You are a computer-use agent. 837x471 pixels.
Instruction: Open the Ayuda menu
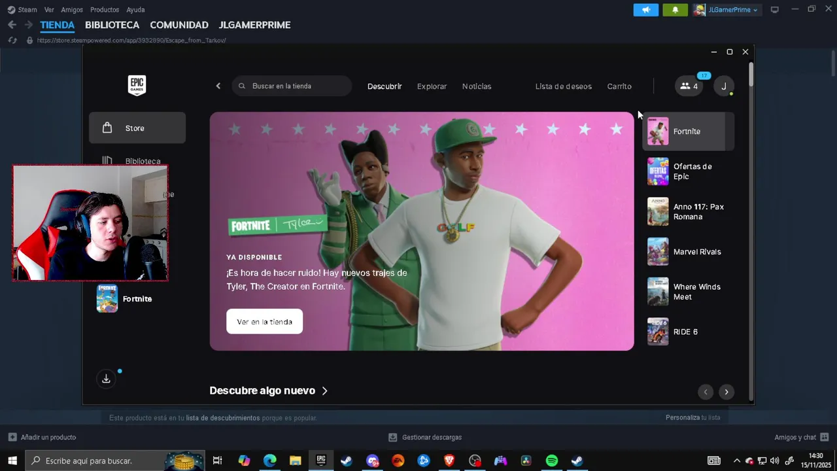pyautogui.click(x=135, y=10)
